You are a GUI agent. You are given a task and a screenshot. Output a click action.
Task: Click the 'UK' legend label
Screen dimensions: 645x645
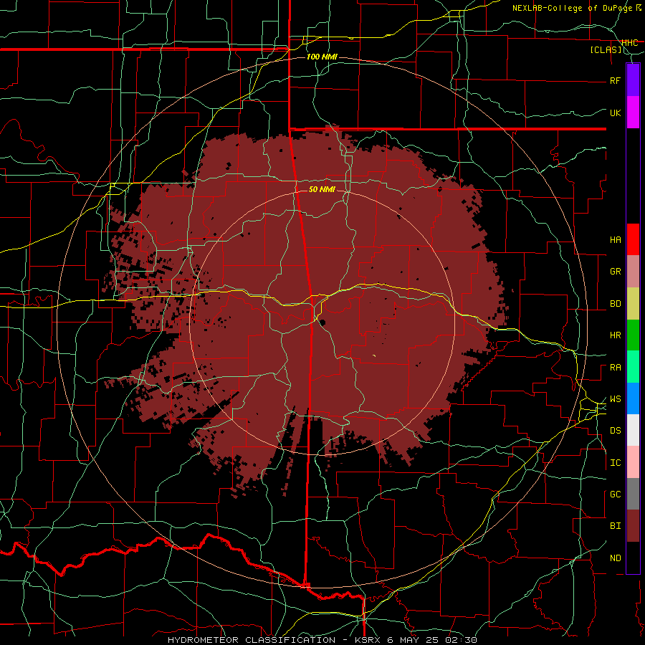click(616, 113)
